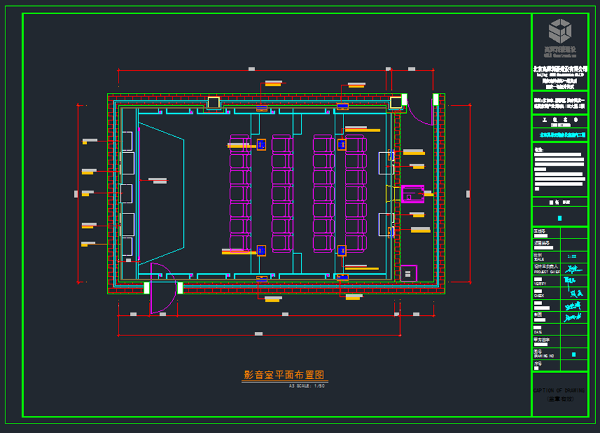Pick the lower-right blue speaker block between seats
Image resolution: width=600 pixels, height=433 pixels.
click(x=341, y=251)
